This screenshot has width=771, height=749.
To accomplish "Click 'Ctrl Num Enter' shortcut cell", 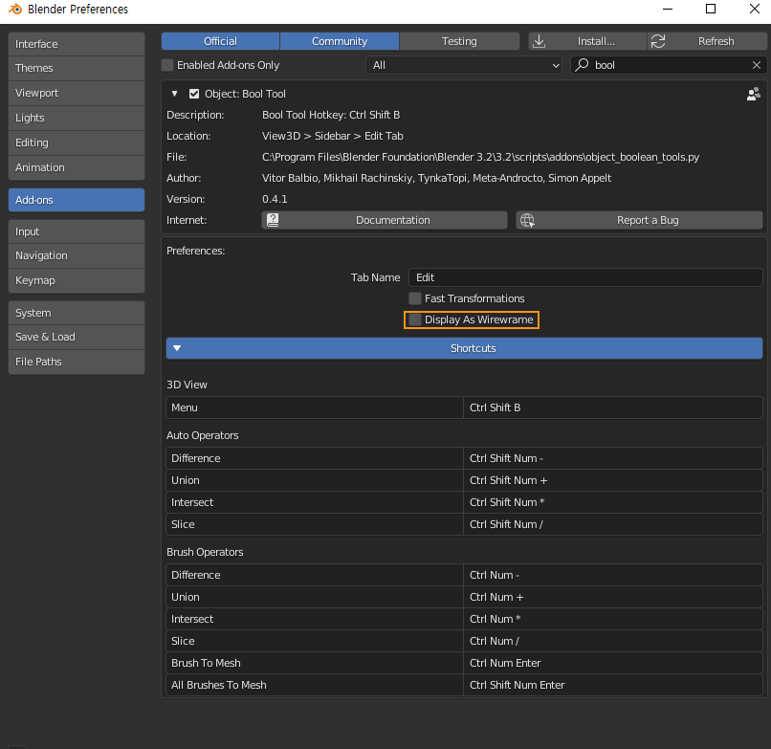I will [x=613, y=663].
